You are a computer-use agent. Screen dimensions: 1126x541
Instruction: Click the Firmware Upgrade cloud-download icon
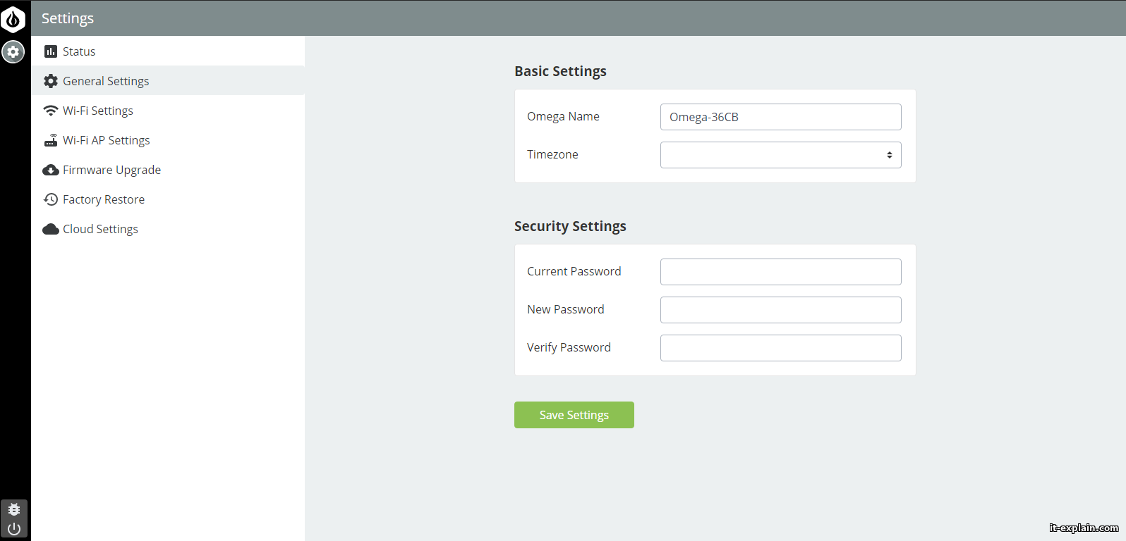51,170
